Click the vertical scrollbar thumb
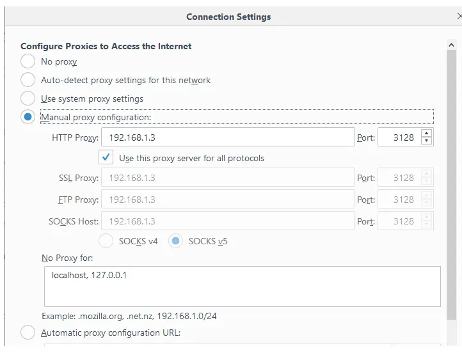Image resolution: width=462 pixels, height=353 pixels. pyautogui.click(x=451, y=185)
